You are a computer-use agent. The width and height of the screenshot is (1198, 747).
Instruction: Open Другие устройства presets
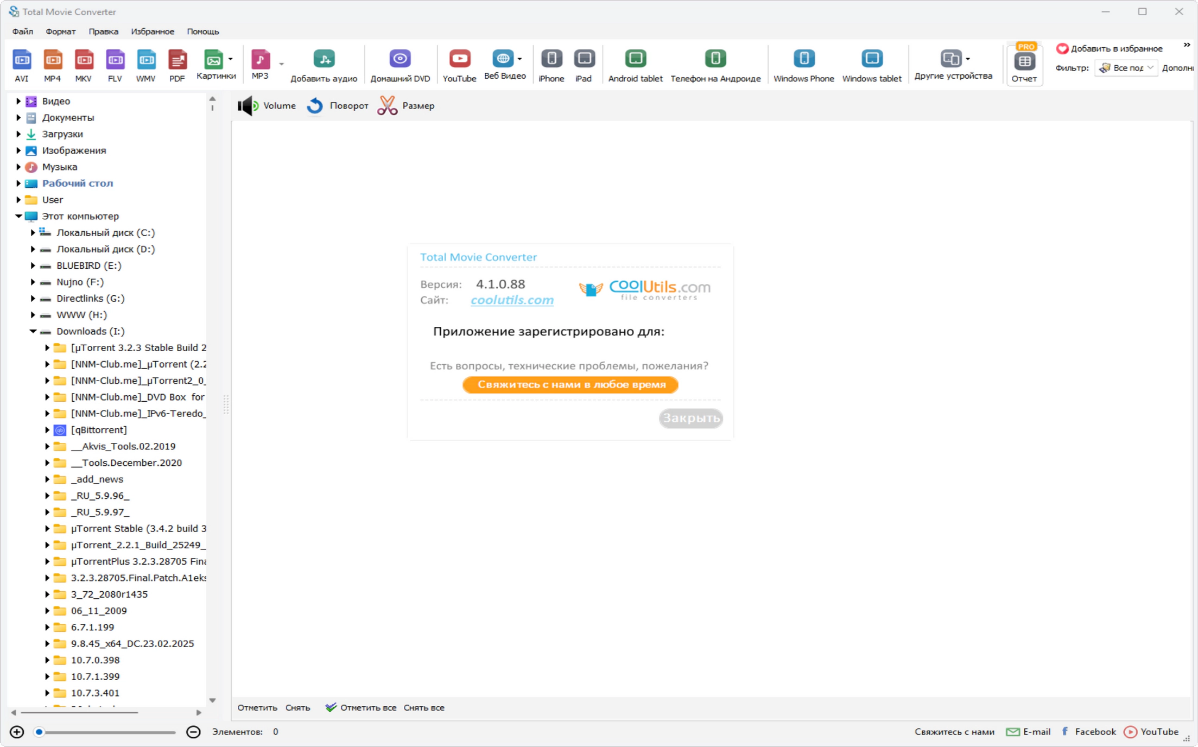coord(953,64)
